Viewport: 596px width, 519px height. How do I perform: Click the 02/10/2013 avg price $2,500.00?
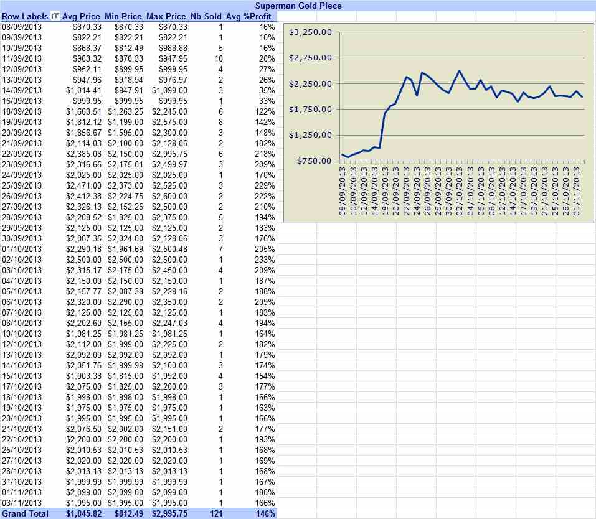coord(83,260)
